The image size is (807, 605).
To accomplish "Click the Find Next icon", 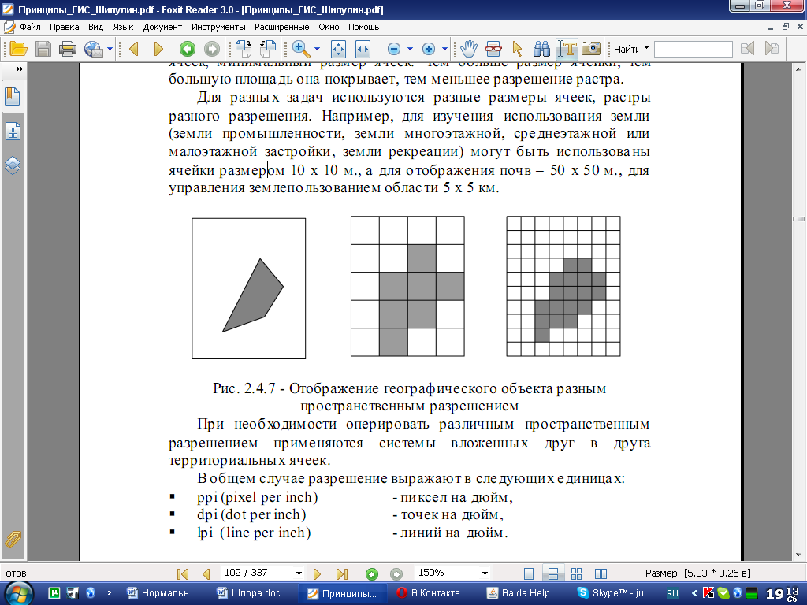I will [772, 49].
